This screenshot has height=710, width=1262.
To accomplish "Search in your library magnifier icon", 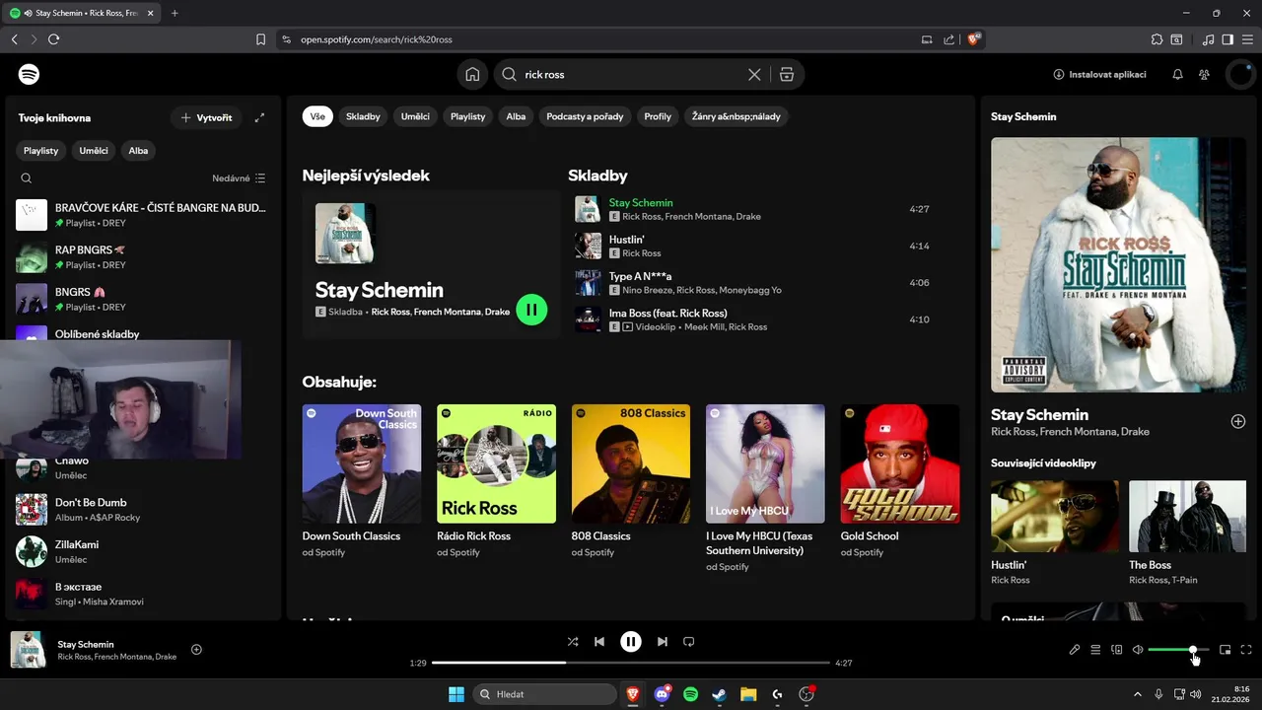I will pos(27,178).
